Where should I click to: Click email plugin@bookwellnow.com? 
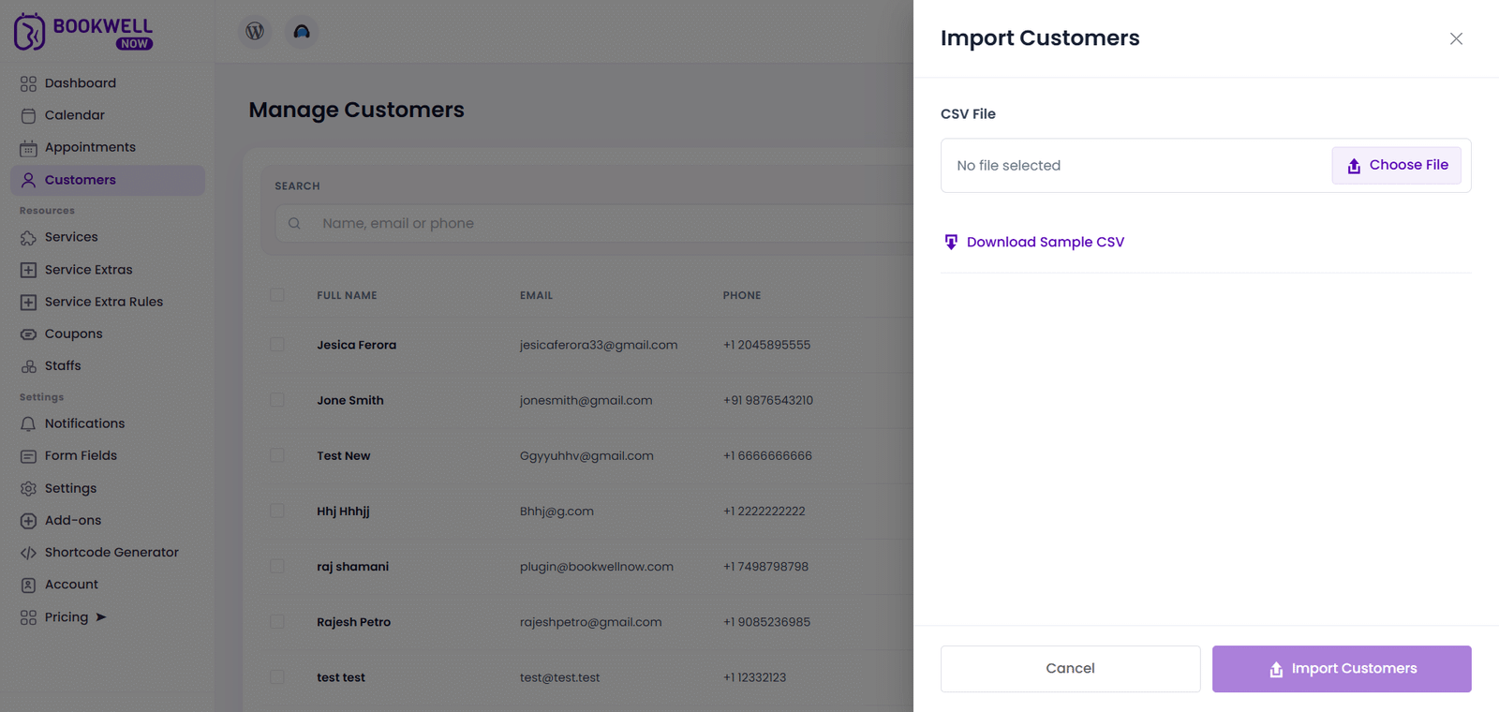coord(597,567)
